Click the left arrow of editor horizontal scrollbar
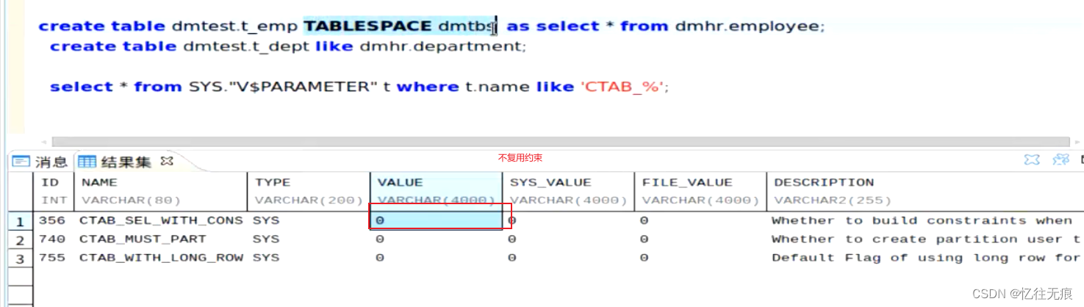 pos(46,142)
